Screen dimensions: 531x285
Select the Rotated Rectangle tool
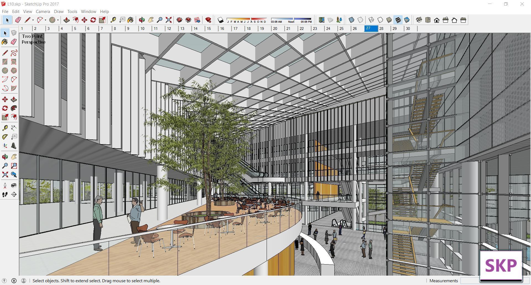pos(14,62)
